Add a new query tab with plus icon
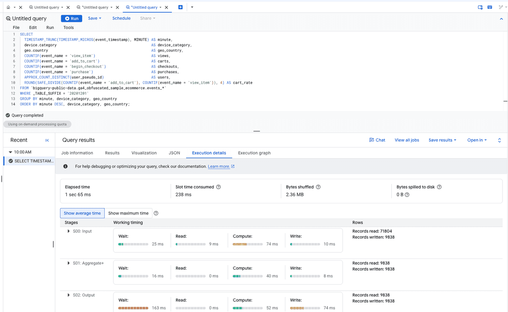The height and width of the screenshot is (312, 508). tap(180, 7)
